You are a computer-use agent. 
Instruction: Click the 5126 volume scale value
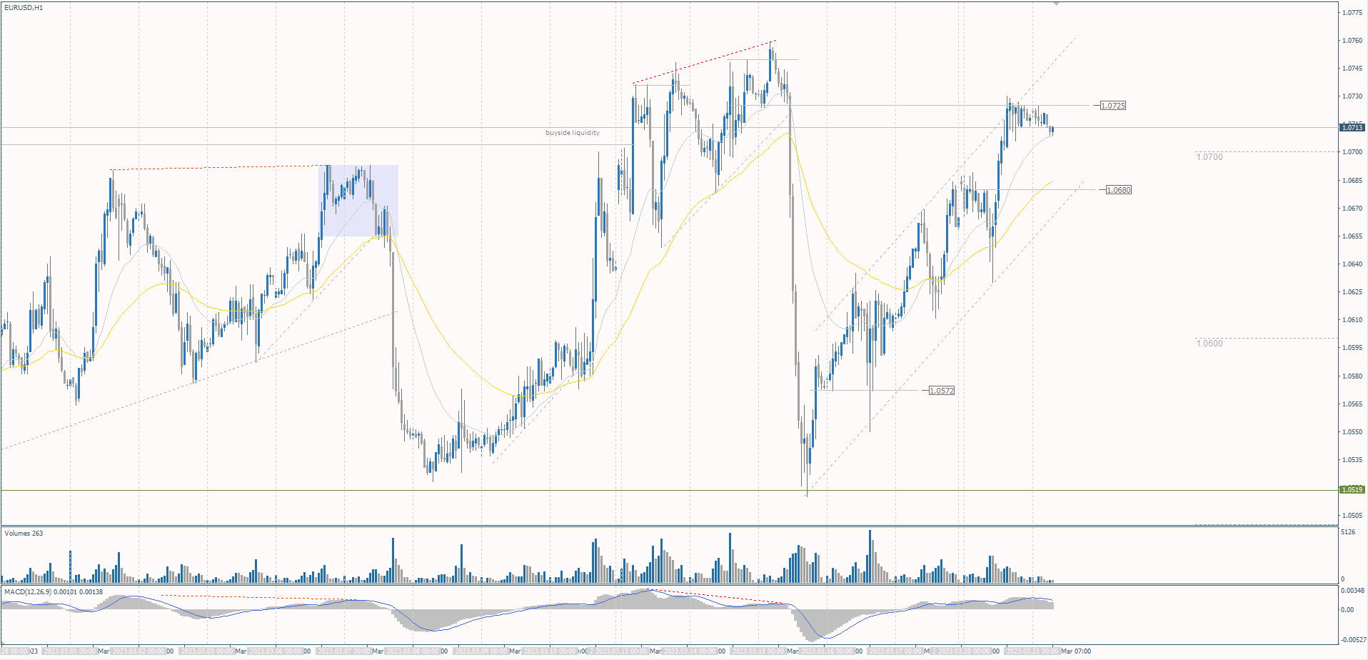click(1348, 532)
